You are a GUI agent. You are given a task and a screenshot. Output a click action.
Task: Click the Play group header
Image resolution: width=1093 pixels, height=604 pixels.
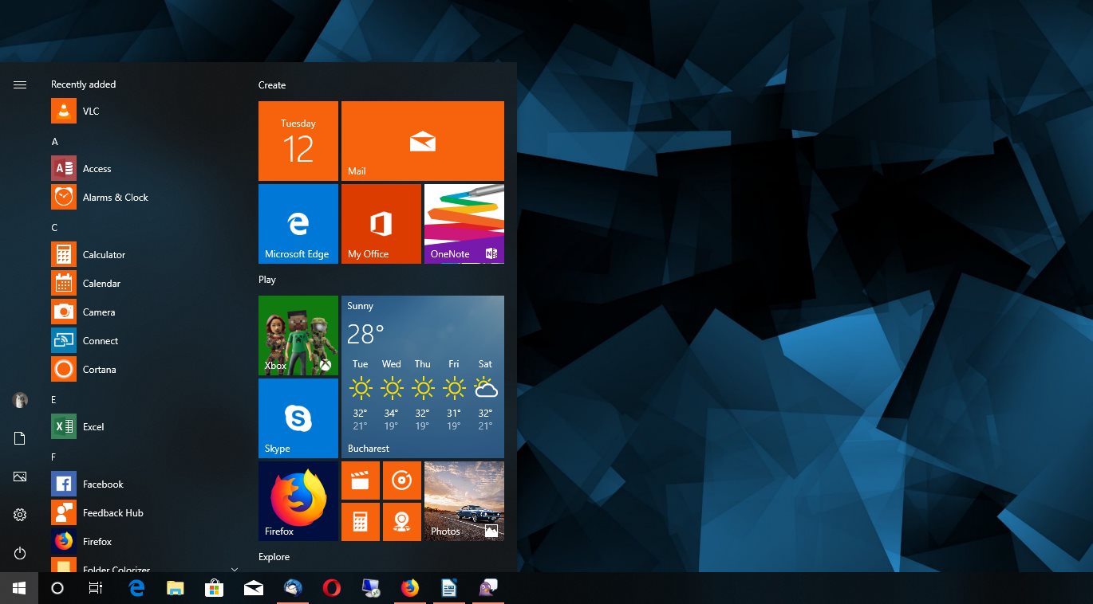pos(267,280)
